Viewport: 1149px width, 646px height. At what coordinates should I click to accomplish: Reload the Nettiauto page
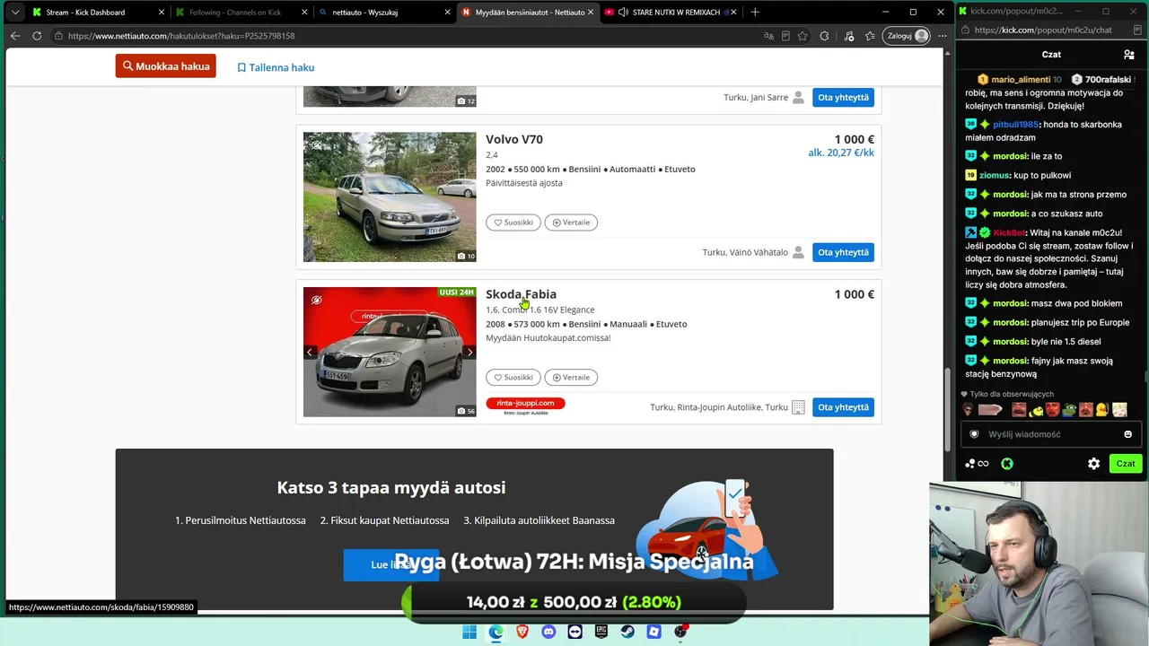(x=37, y=36)
